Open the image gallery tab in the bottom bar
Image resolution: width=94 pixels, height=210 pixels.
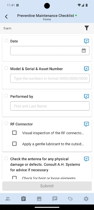(x=39, y=199)
